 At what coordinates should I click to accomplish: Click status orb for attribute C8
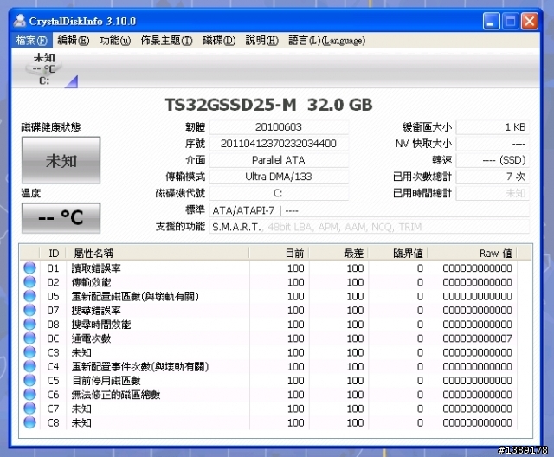tap(30, 422)
